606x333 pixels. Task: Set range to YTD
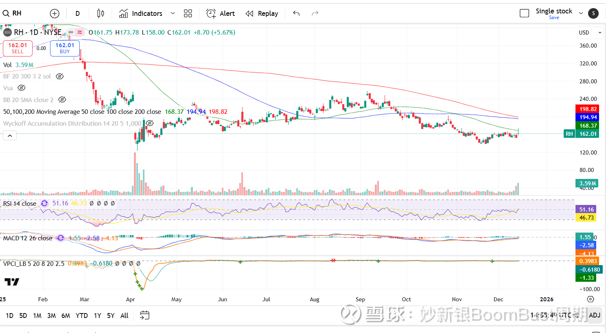pos(82,316)
